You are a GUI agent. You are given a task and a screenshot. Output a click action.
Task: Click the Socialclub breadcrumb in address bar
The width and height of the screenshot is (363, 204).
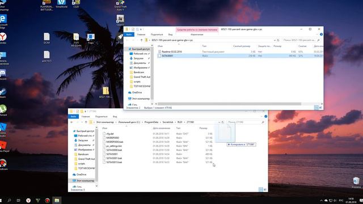pyautogui.click(x=168, y=122)
